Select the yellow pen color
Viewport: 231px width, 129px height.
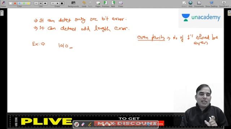pos(28,3)
